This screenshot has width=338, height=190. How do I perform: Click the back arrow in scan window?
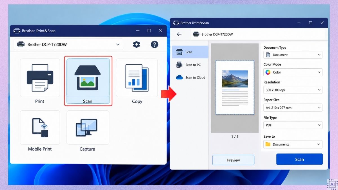(179, 34)
